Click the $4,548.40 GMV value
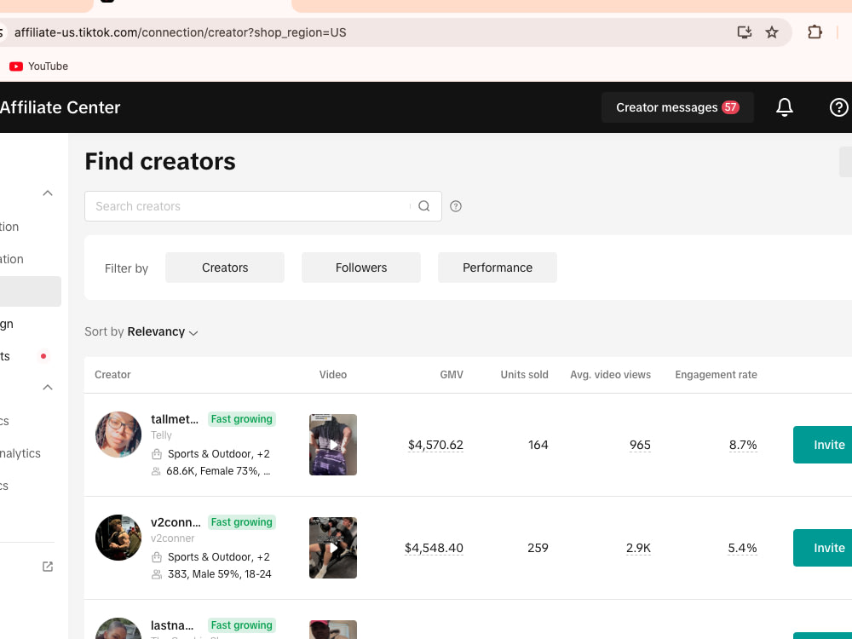The height and width of the screenshot is (639, 852). click(434, 548)
